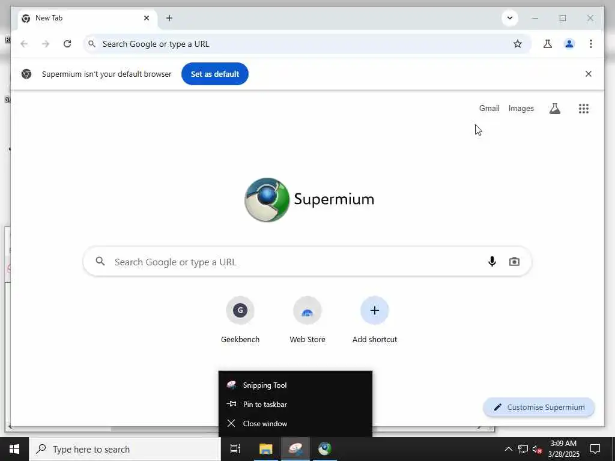Select the New Tab tab
Viewport: 615px width, 461px height.
pos(87,18)
